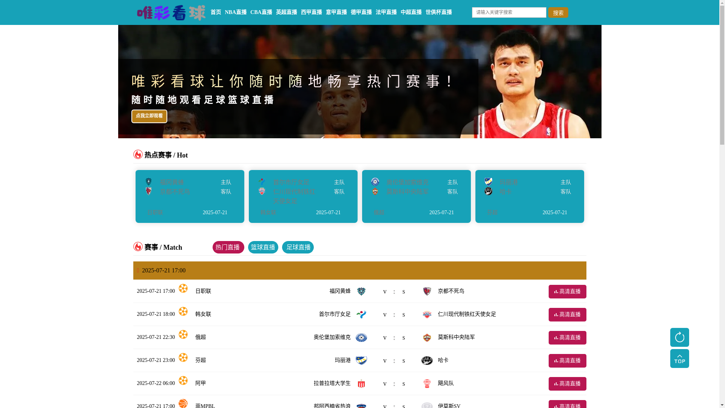Viewport: 725px width, 408px height.
Task: Click 首尔市厅女足 team crest in match list
Action: (x=361, y=314)
